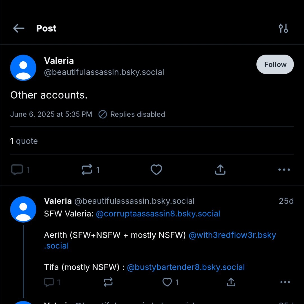Viewport: 304px width, 304px height.
Task: Open thread preferences settings icon
Action: 283,28
